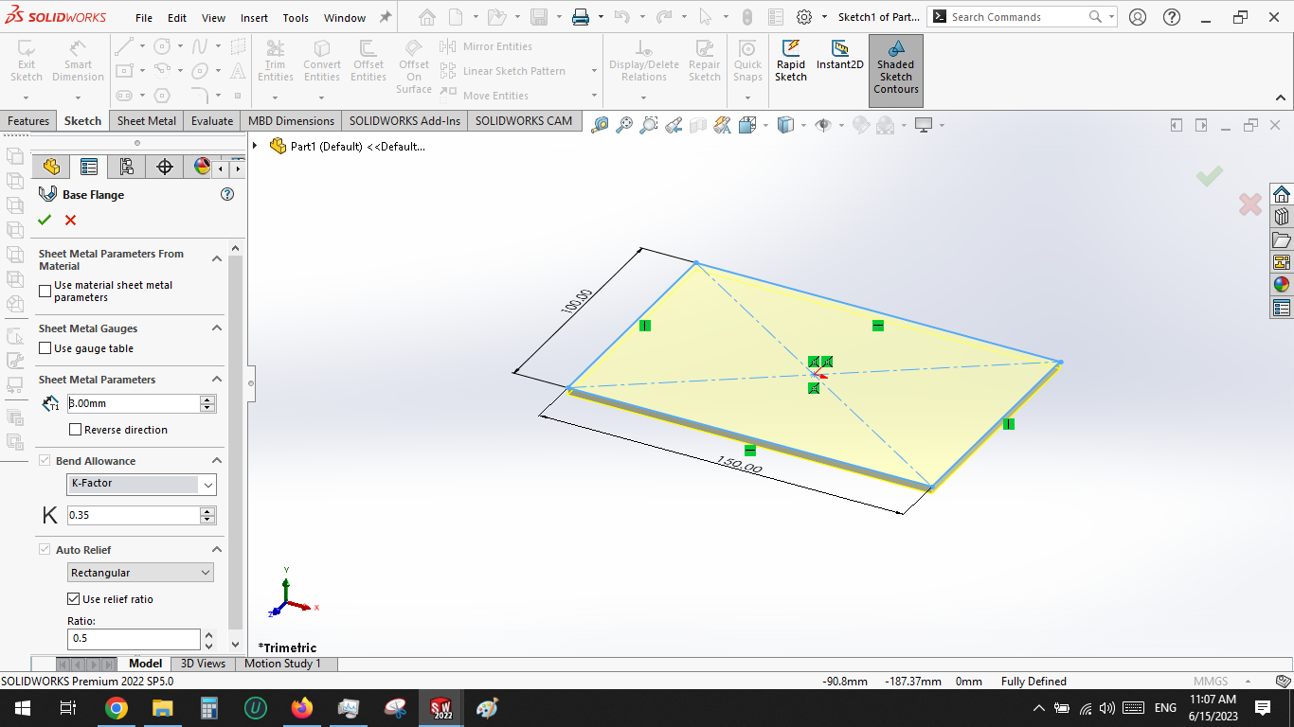Viewport: 1294px width, 727px height.
Task: Select the Rapid Sketch tool
Action: 791,59
